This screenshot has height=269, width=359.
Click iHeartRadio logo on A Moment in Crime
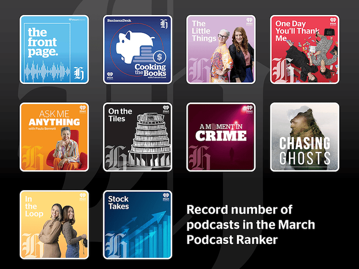click(x=250, y=109)
